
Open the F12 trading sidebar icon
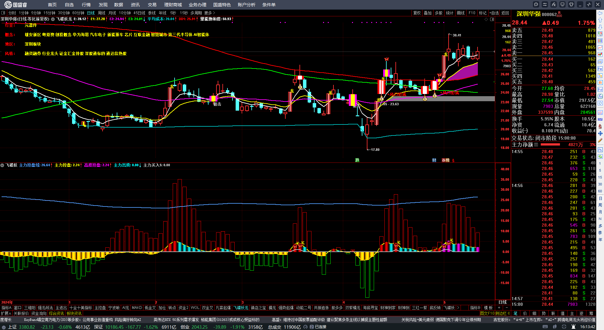600,89
